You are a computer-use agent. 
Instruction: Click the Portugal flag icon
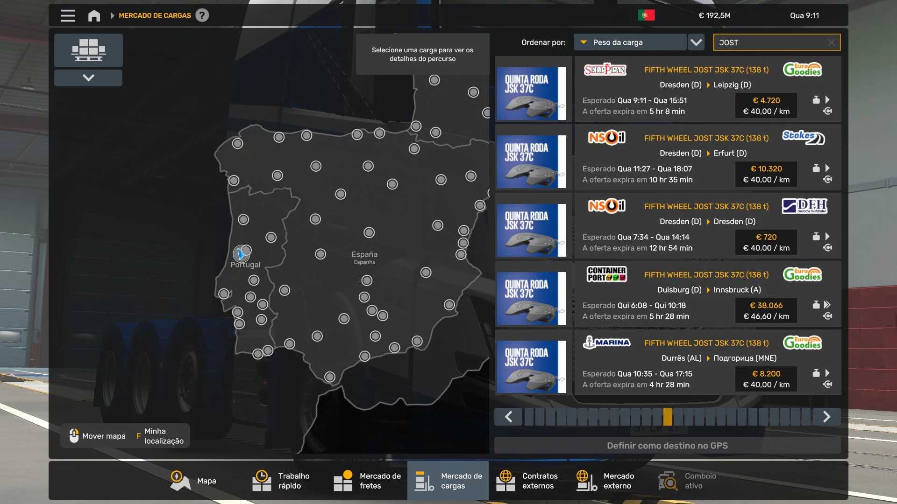tap(646, 15)
